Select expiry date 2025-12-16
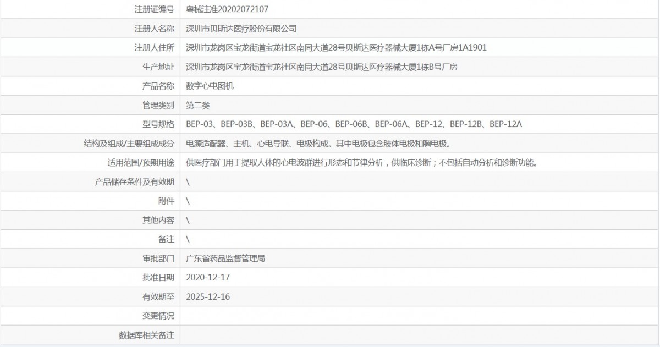 coord(208,297)
